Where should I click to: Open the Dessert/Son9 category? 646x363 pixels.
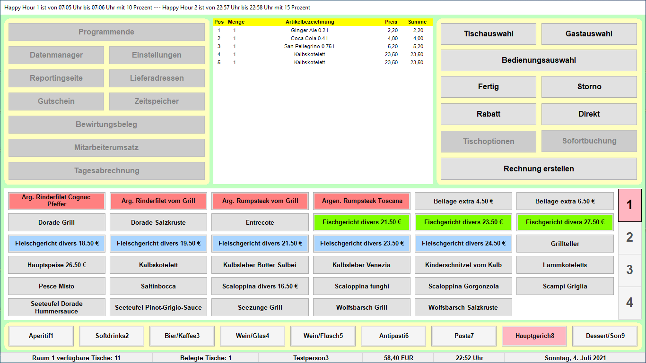[605, 336]
